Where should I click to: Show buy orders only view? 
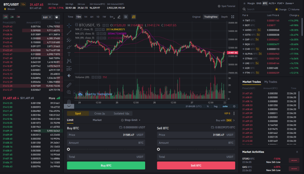(12, 17)
